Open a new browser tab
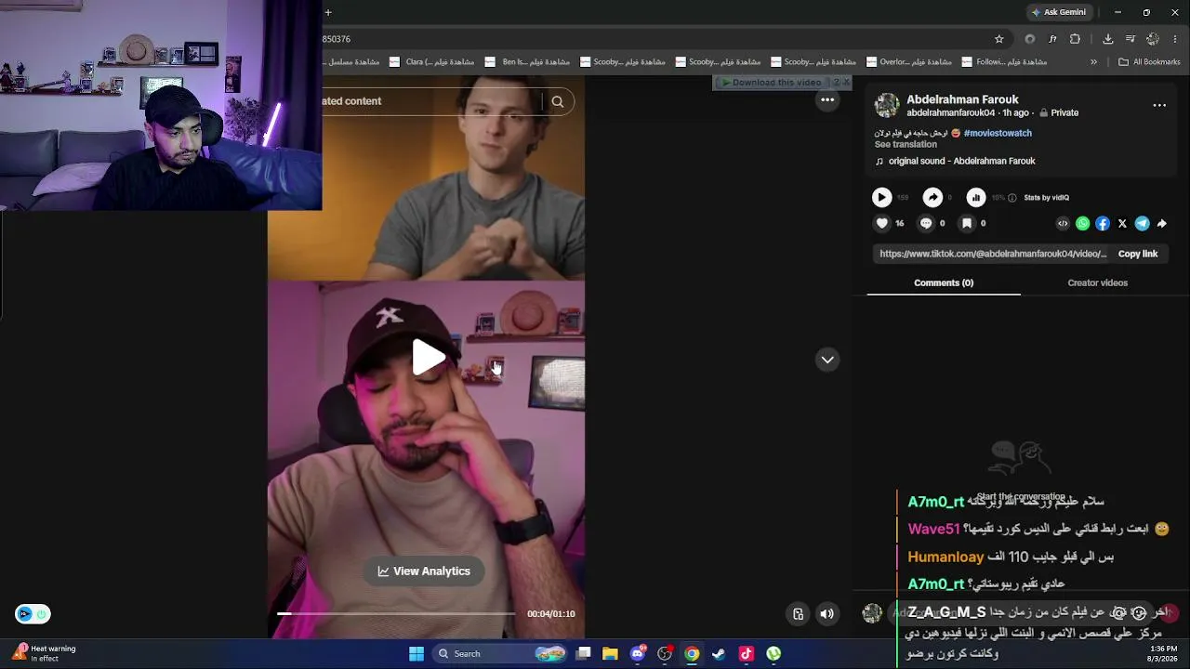Viewport: 1190px width, 669px height. tap(328, 12)
